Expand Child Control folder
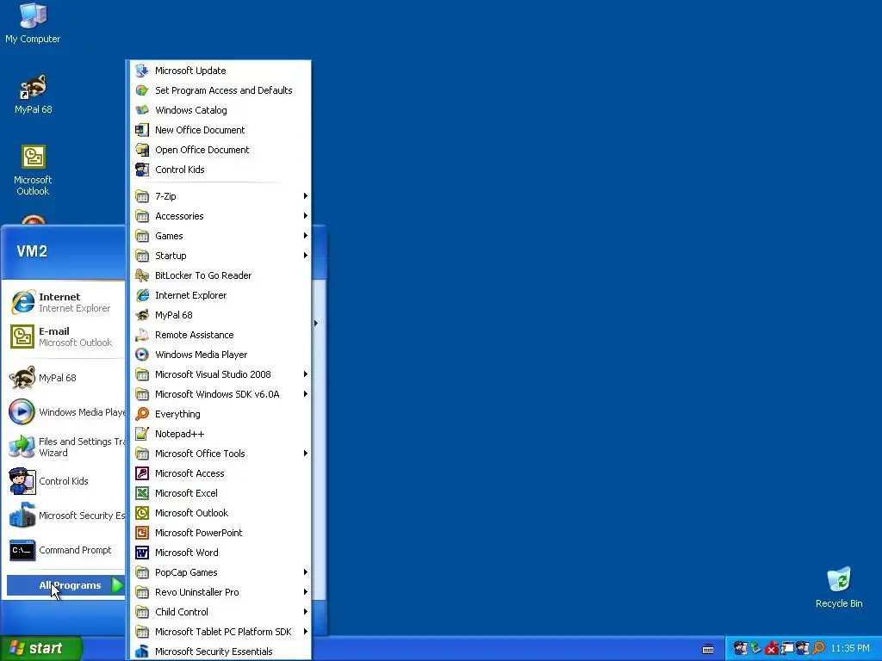Screen dimensions: 882x661 coord(220,612)
